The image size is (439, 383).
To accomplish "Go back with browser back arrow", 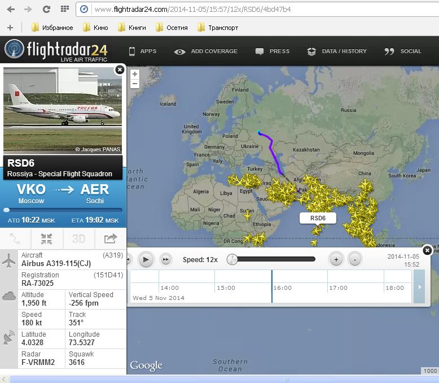I will (x=11, y=9).
